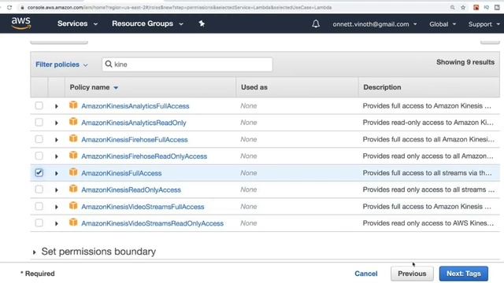Bookmark page with the star icon
This screenshot has width=504, height=283.
(x=463, y=7)
